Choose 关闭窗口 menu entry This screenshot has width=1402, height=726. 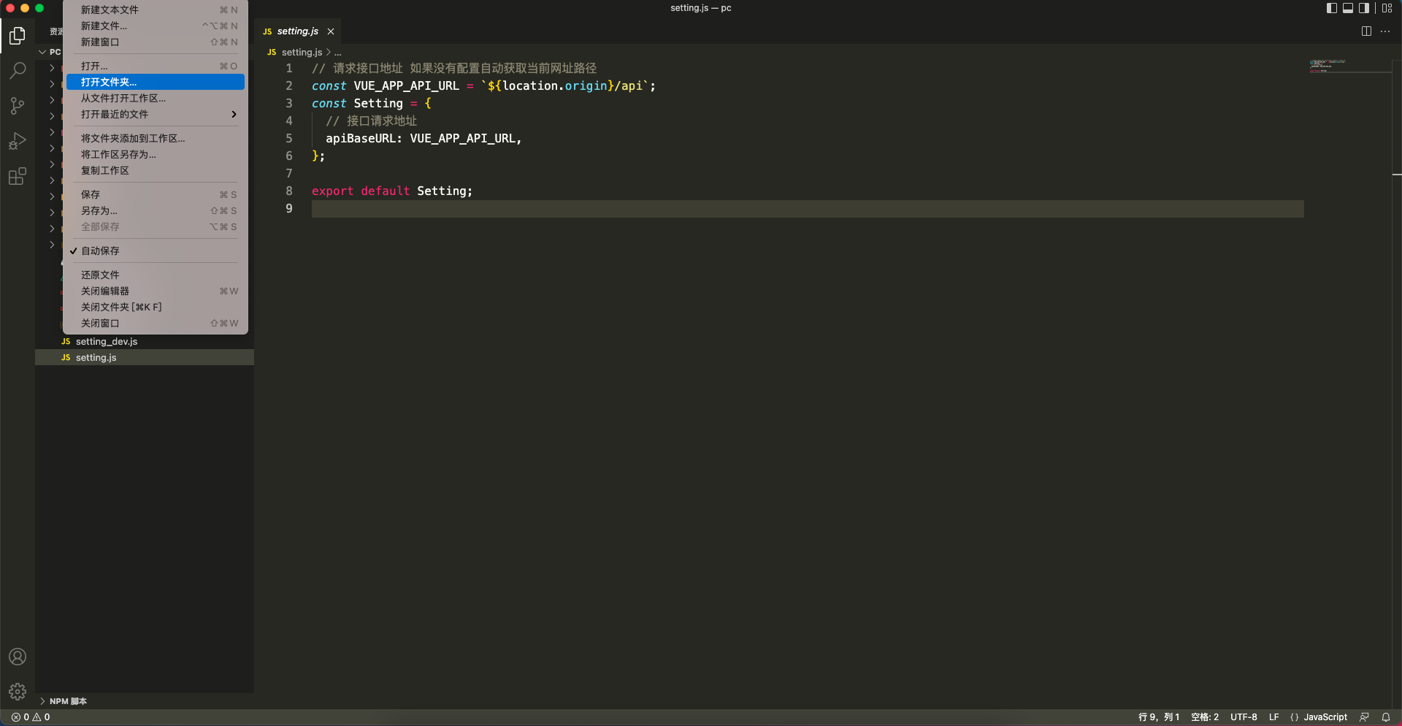tap(154, 324)
